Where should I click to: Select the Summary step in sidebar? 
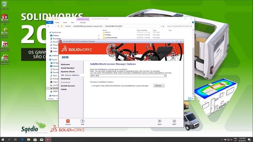[65, 79]
